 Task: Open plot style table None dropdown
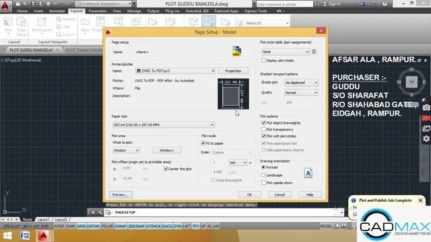pyautogui.click(x=286, y=52)
